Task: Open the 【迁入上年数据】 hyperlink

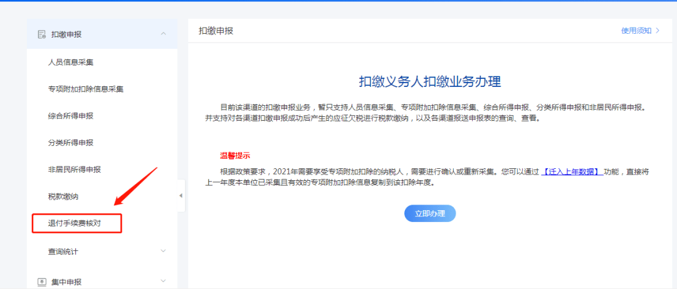Action: tap(572, 171)
